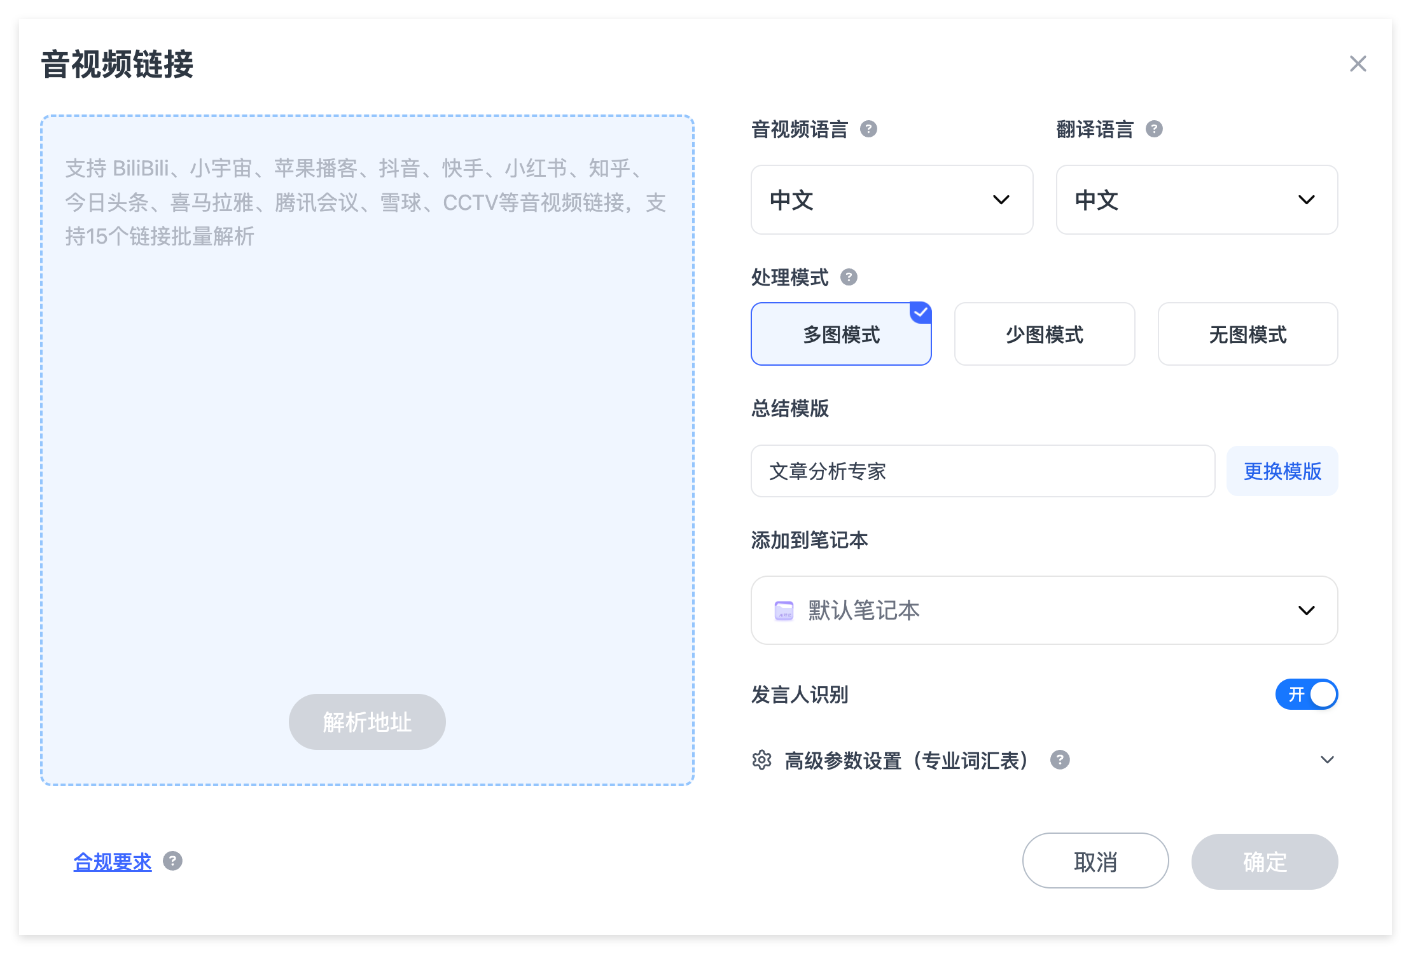The width and height of the screenshot is (1411, 954).
Task: Click the gear icon for 高级参数设置
Action: pos(761,760)
